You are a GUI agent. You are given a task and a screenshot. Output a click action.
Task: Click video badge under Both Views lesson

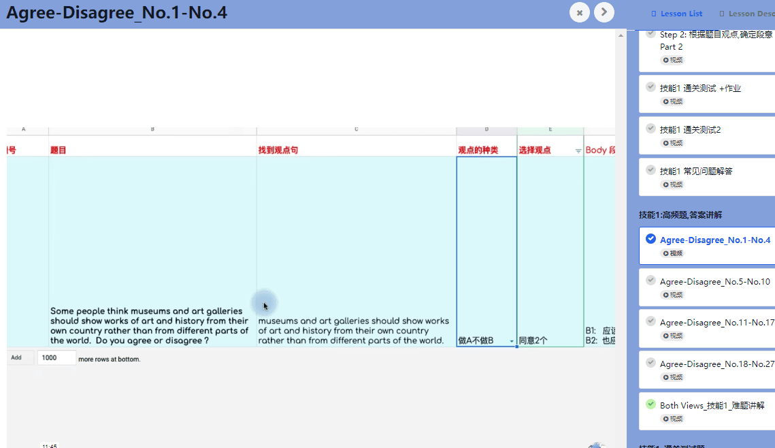pyautogui.click(x=673, y=419)
